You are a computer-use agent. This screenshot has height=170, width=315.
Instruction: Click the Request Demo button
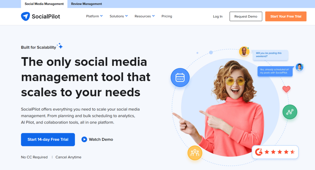coord(246,16)
